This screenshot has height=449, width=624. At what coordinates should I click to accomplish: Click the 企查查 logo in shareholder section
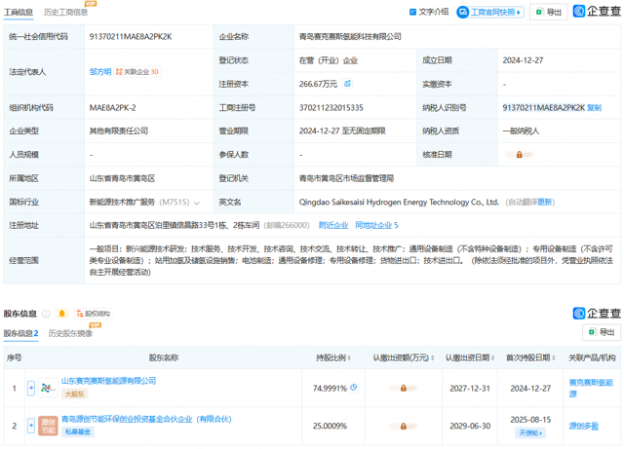[597, 314]
